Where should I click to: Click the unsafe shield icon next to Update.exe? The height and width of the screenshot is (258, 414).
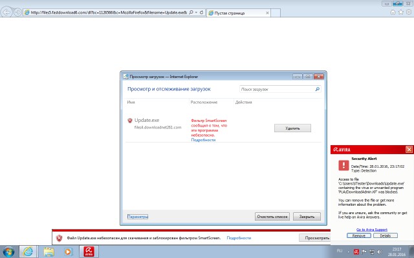point(130,121)
